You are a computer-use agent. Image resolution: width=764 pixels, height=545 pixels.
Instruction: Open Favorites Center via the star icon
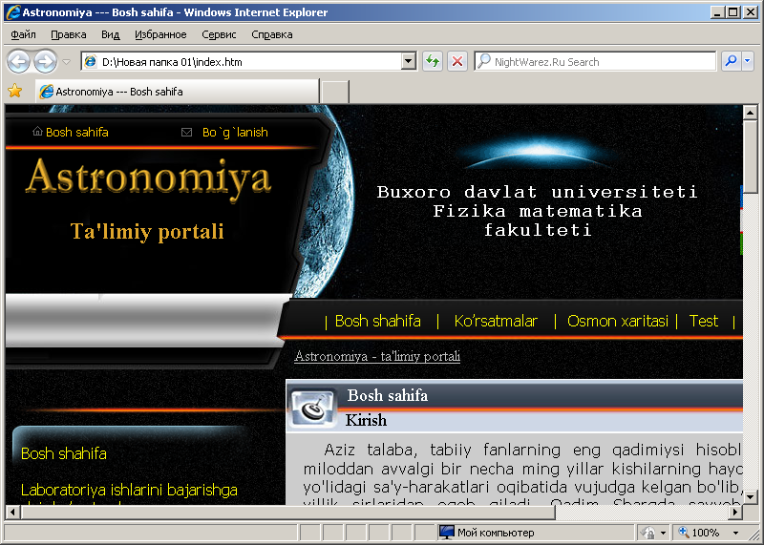pyautogui.click(x=14, y=92)
